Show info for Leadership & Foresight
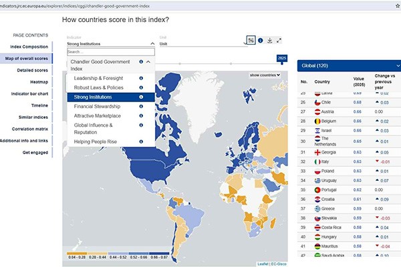The image size is (401, 267). click(x=141, y=78)
